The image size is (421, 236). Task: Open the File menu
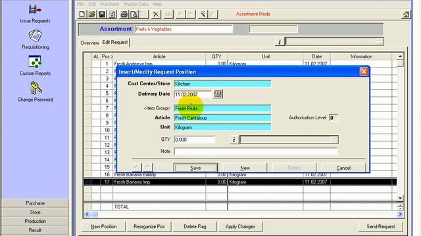[x=80, y=4]
